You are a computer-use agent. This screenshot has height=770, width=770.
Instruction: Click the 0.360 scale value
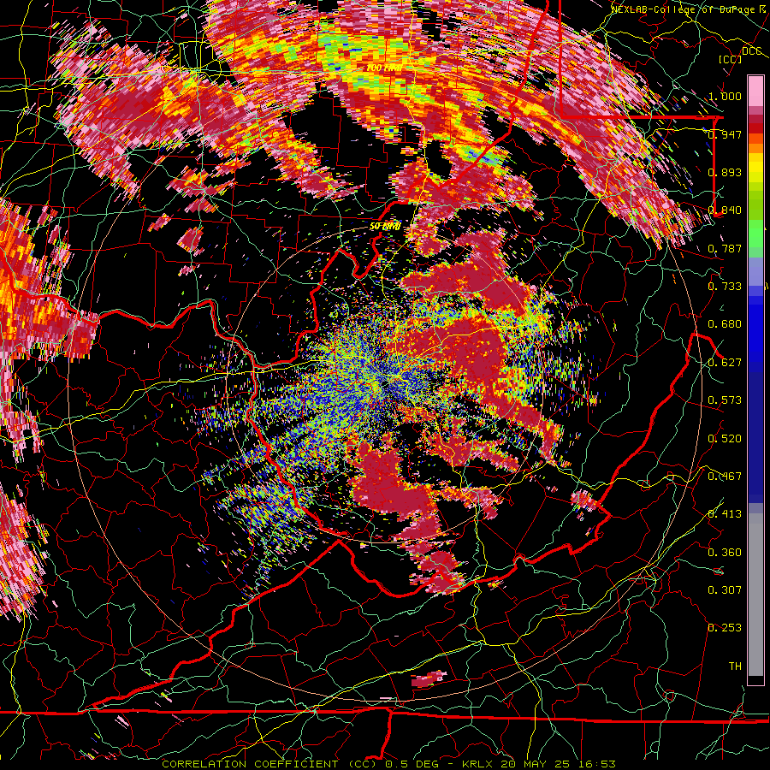coord(725,553)
